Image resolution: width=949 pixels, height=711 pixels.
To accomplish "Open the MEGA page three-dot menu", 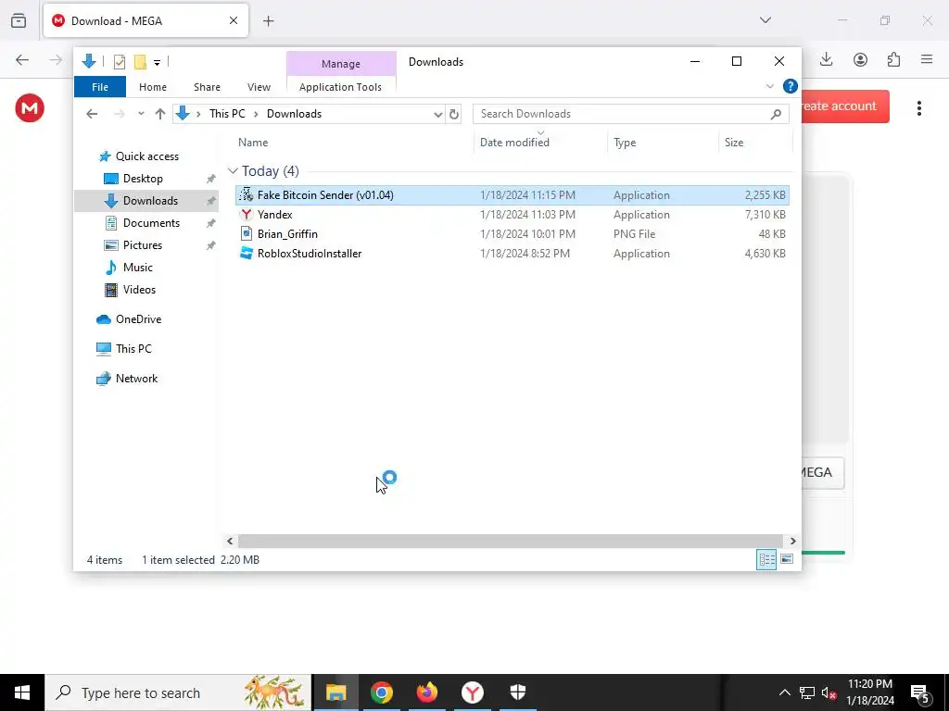I will pos(918,108).
